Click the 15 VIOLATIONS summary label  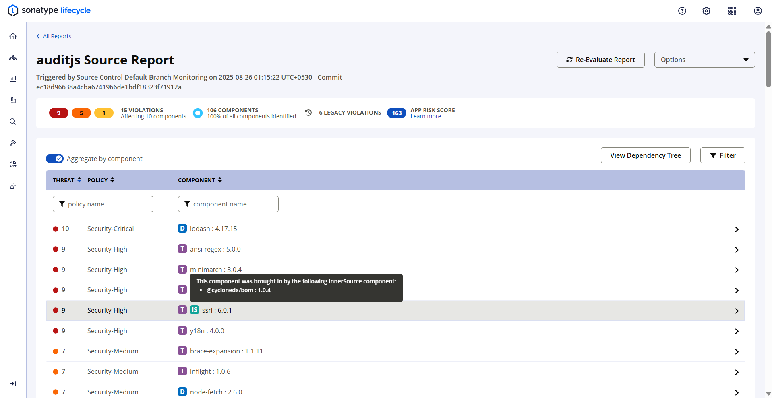[x=142, y=110]
